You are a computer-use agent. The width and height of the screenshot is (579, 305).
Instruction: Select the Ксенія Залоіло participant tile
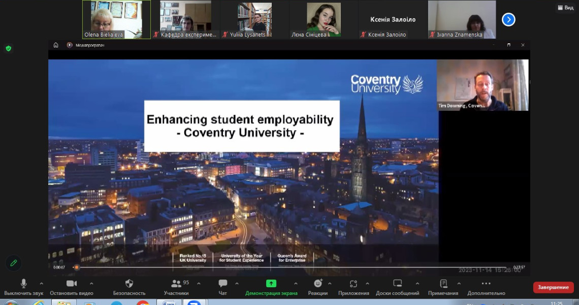tap(393, 20)
